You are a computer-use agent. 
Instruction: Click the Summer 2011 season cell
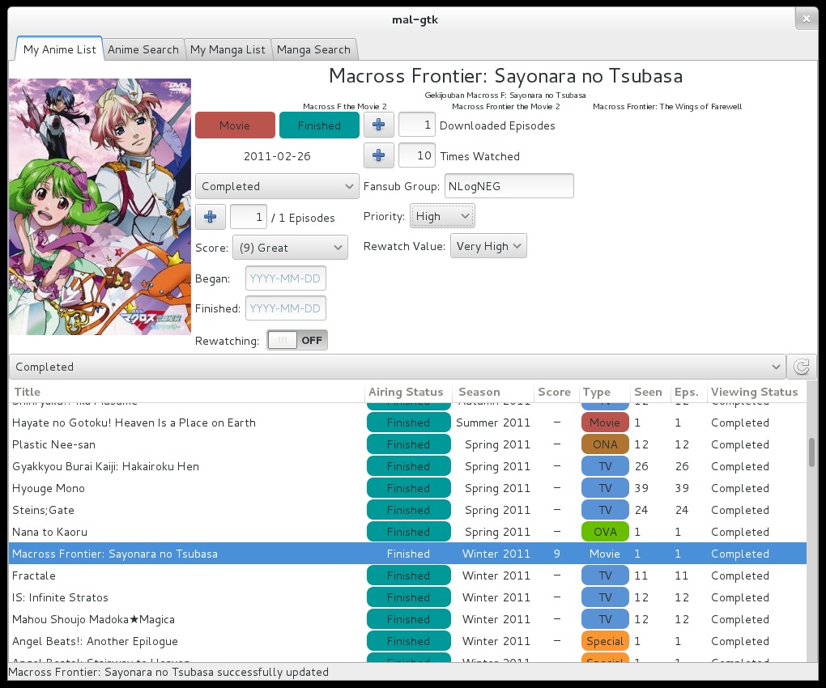[493, 423]
